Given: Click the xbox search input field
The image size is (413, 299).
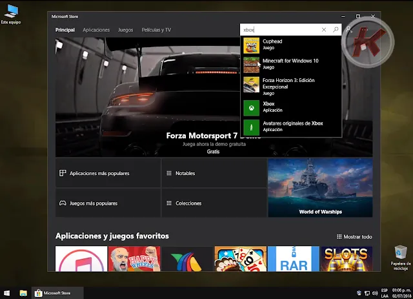Looking at the screenshot, I should tap(281, 30).
